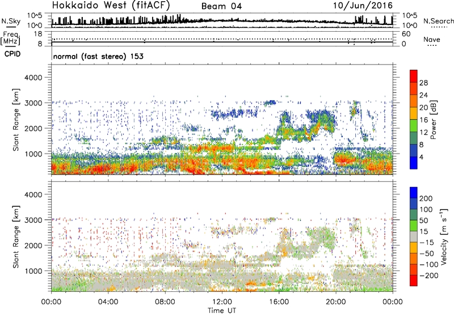
Task: Click the velocity colorbar value '200'
Action: pyautogui.click(x=426, y=198)
